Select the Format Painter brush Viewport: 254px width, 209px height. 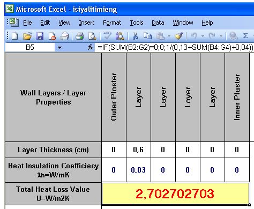179,36
